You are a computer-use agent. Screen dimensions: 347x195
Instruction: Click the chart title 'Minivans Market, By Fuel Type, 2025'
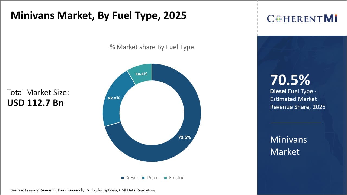[x=98, y=15]
